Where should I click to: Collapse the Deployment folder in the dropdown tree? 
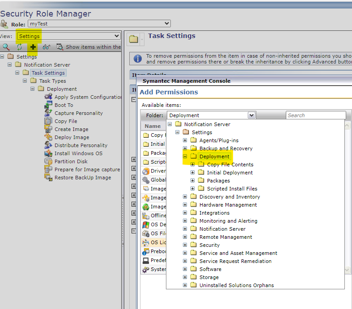tap(185, 157)
